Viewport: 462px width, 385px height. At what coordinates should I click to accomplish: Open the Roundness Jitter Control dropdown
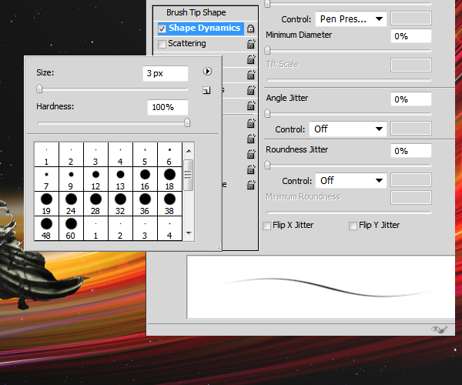[x=350, y=181]
